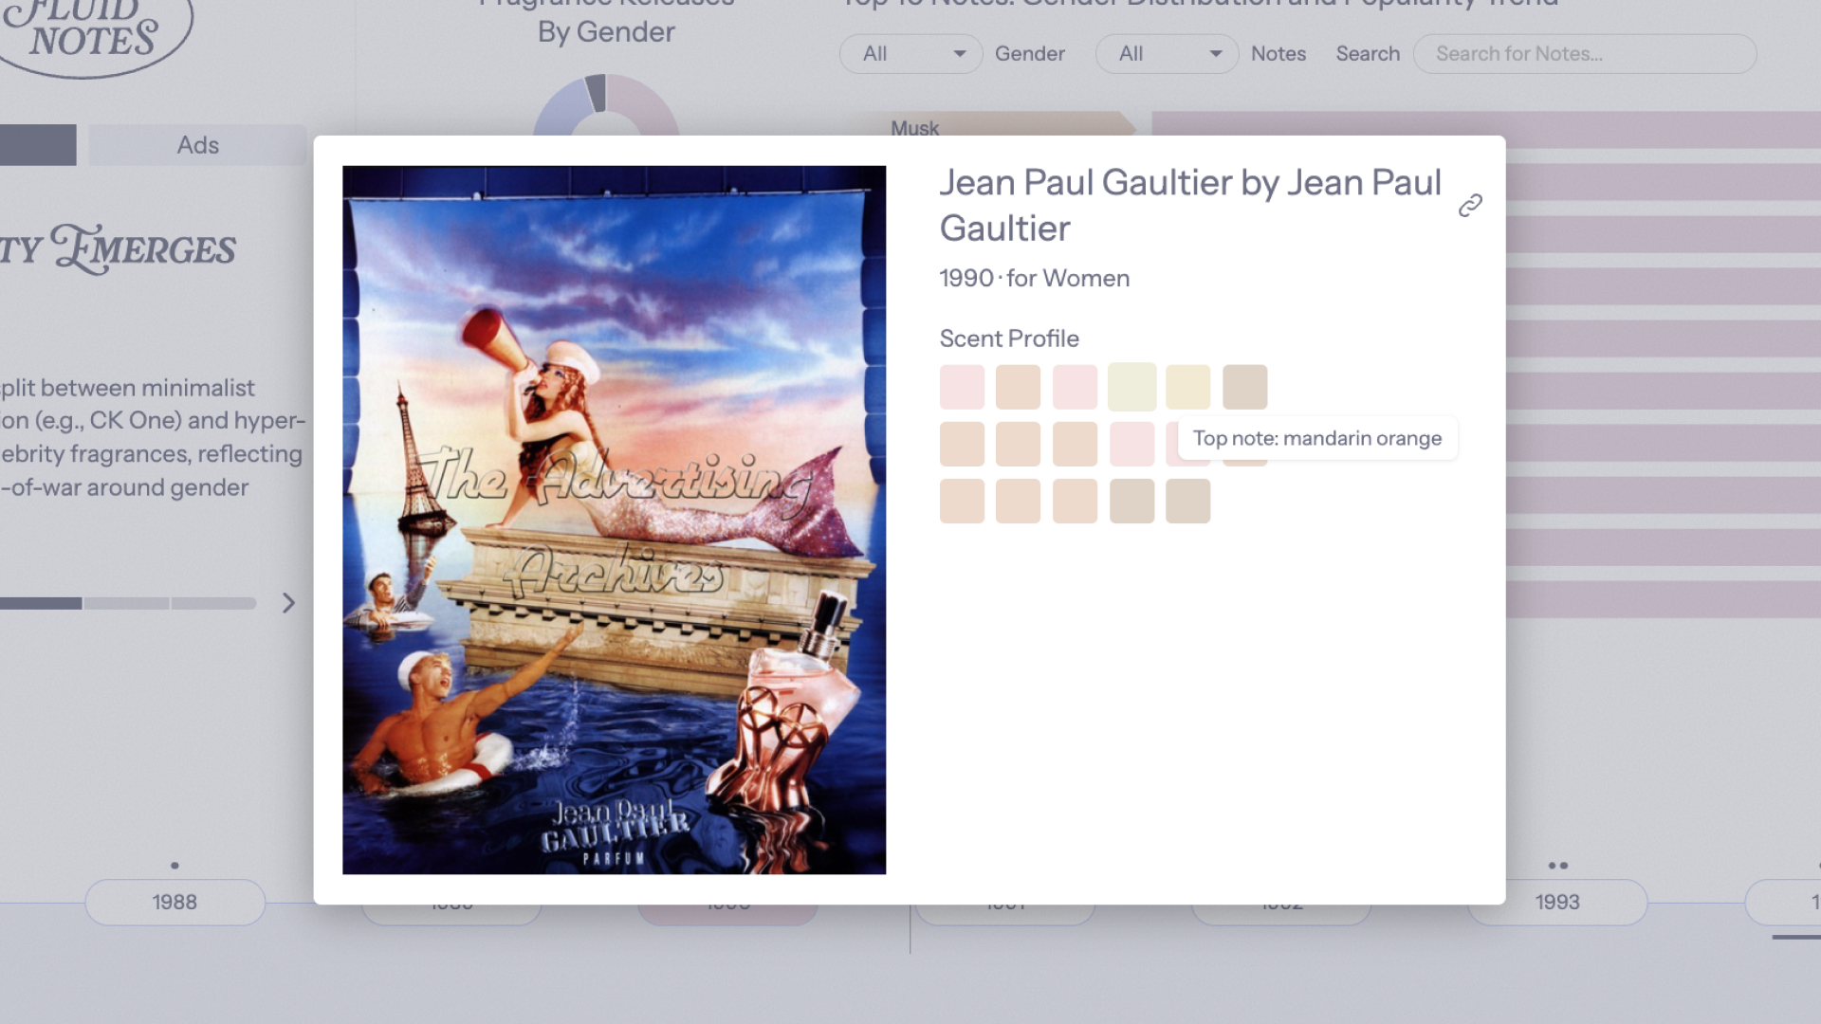
Task: Choose the pale yellow swatch in the top row
Action: [x=1187, y=387]
